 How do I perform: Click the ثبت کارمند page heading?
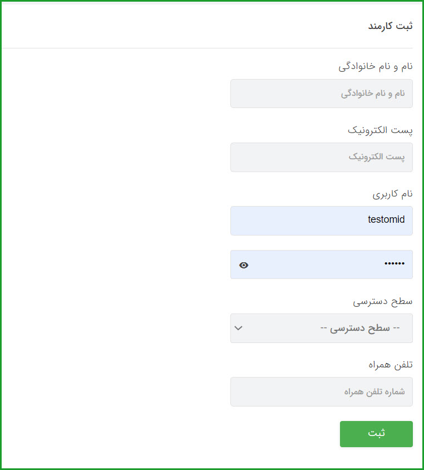pos(390,26)
